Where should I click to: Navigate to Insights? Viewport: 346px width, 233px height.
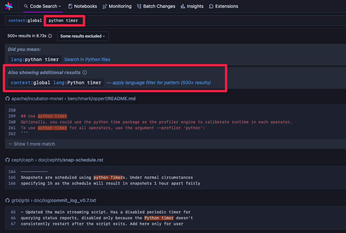pyautogui.click(x=192, y=6)
